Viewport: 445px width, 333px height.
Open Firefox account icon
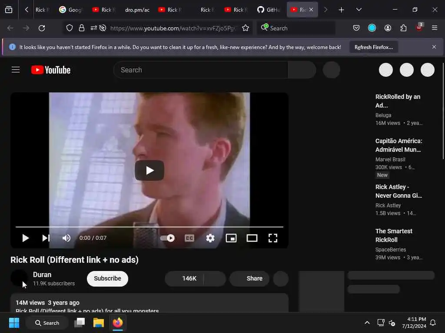[388, 28]
